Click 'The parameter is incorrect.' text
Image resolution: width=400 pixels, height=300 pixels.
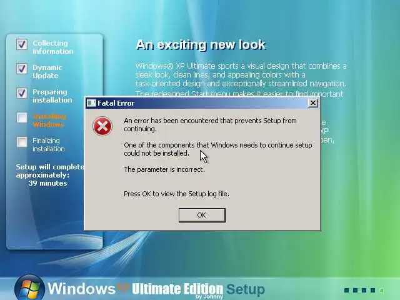164,169
